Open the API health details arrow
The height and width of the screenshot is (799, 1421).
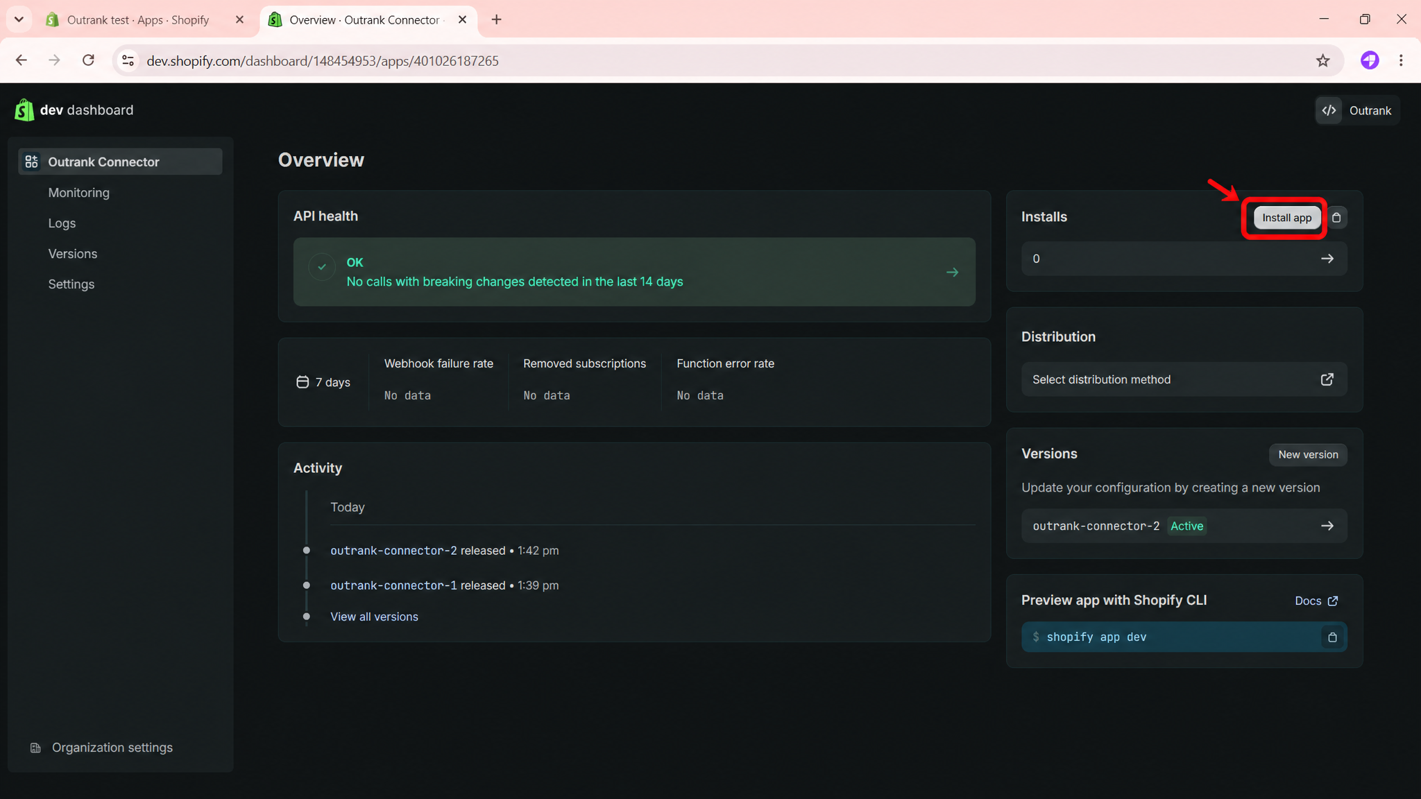tap(952, 273)
